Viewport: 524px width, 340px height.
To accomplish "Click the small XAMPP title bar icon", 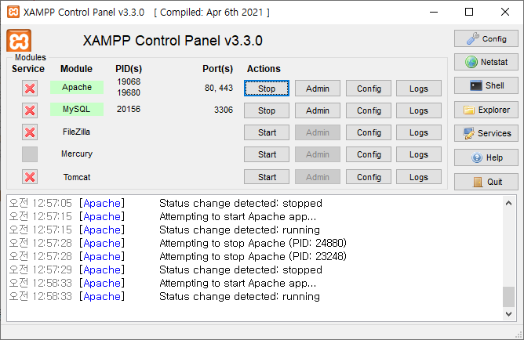I will click(13, 12).
